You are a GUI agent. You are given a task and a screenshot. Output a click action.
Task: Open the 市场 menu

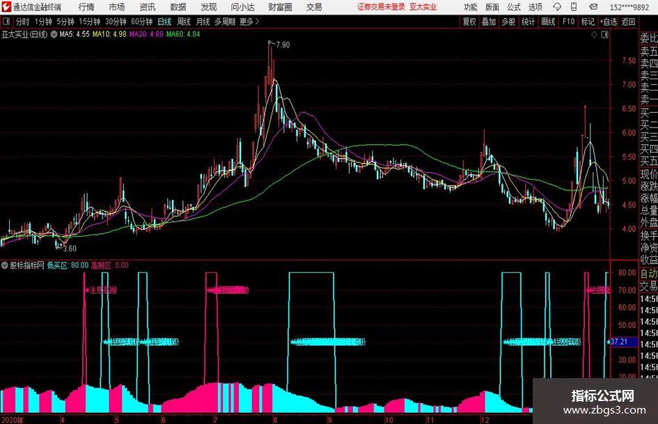click(117, 7)
